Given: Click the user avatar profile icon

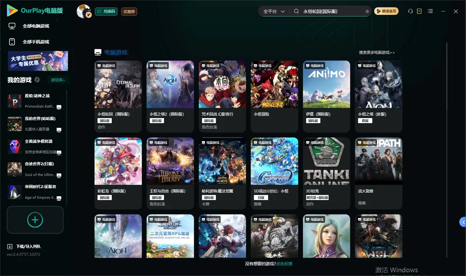Looking at the screenshot, I should pos(84,11).
